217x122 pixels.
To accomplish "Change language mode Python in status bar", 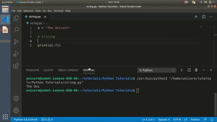I will tap(195, 120).
